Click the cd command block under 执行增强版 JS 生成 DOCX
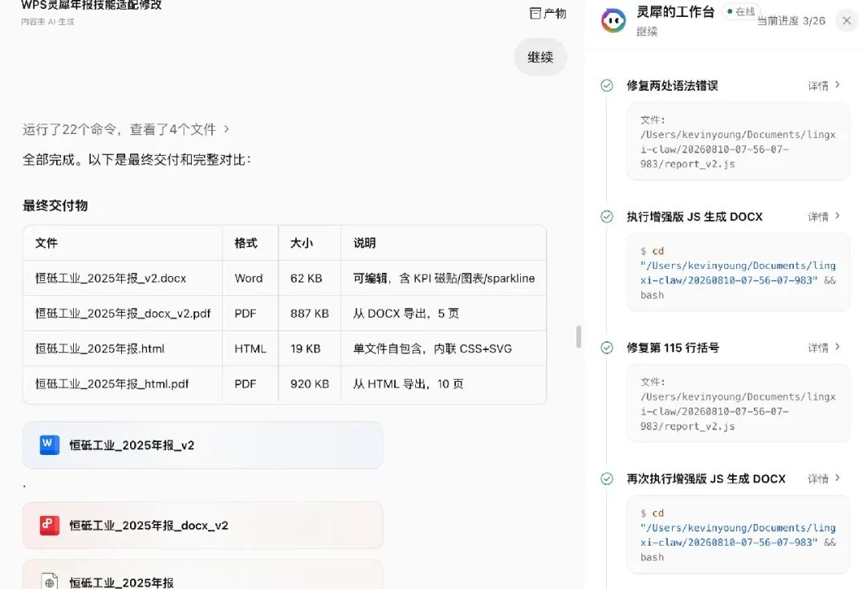The width and height of the screenshot is (867, 589). tap(738, 272)
